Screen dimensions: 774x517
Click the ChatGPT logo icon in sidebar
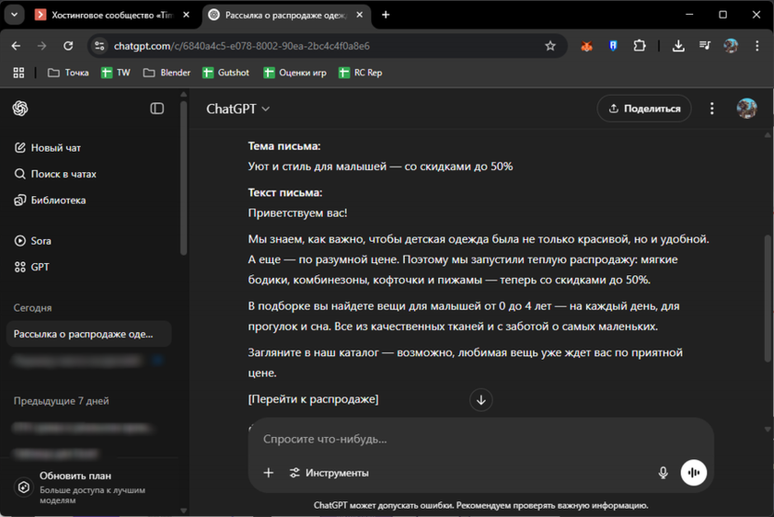pyautogui.click(x=20, y=108)
